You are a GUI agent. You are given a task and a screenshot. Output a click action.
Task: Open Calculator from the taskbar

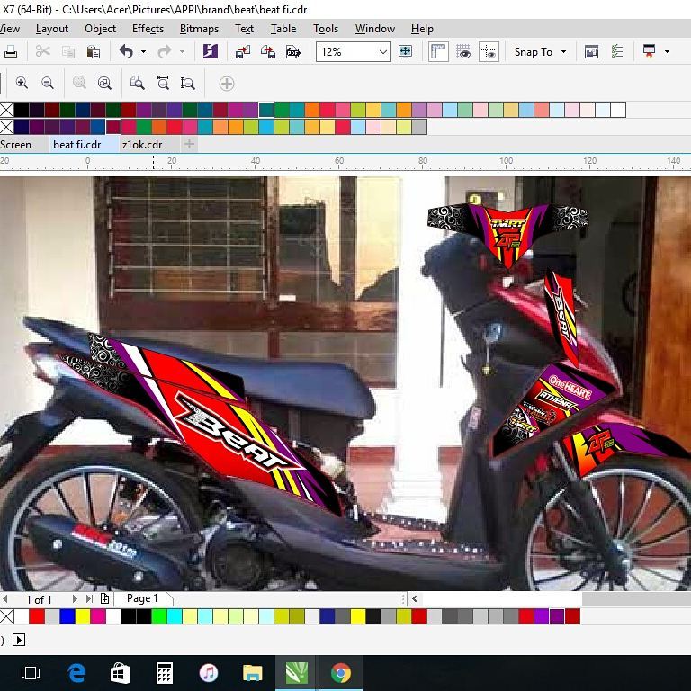165,673
